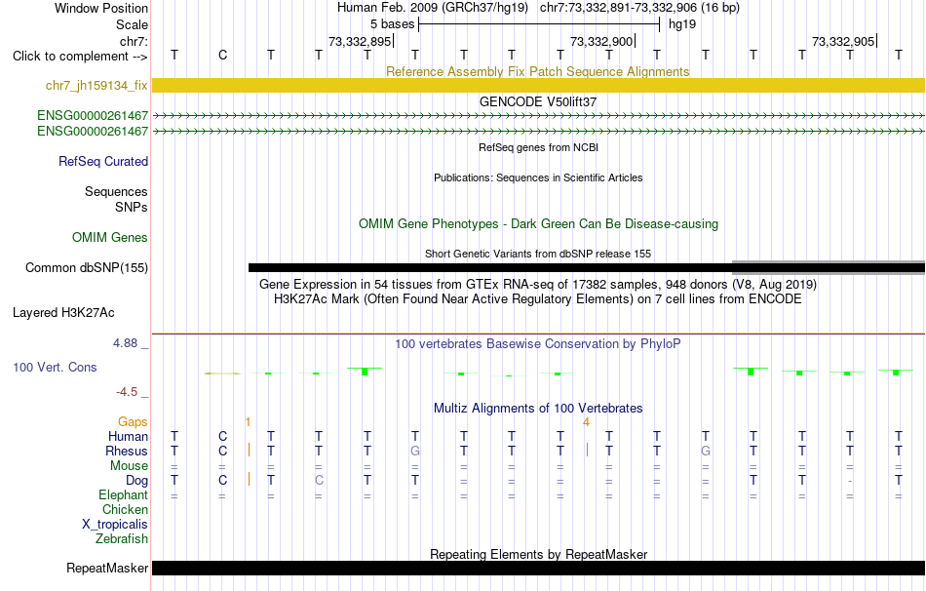Click Repeating Elements by RepeatMasker title
This screenshot has height=591, width=926.
[x=538, y=554]
